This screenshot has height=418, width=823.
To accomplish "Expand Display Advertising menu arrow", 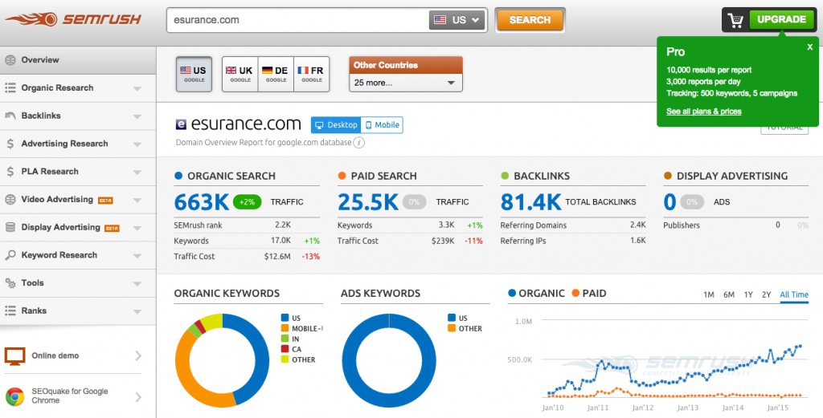I will click(137, 228).
